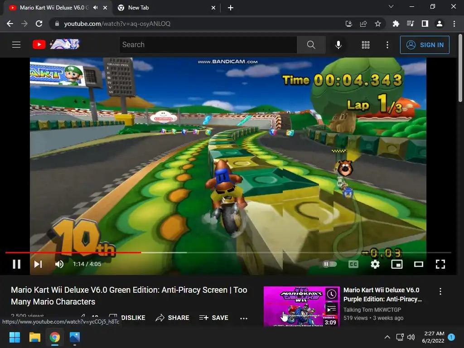
Task: Go back in browser history
Action: [10, 24]
